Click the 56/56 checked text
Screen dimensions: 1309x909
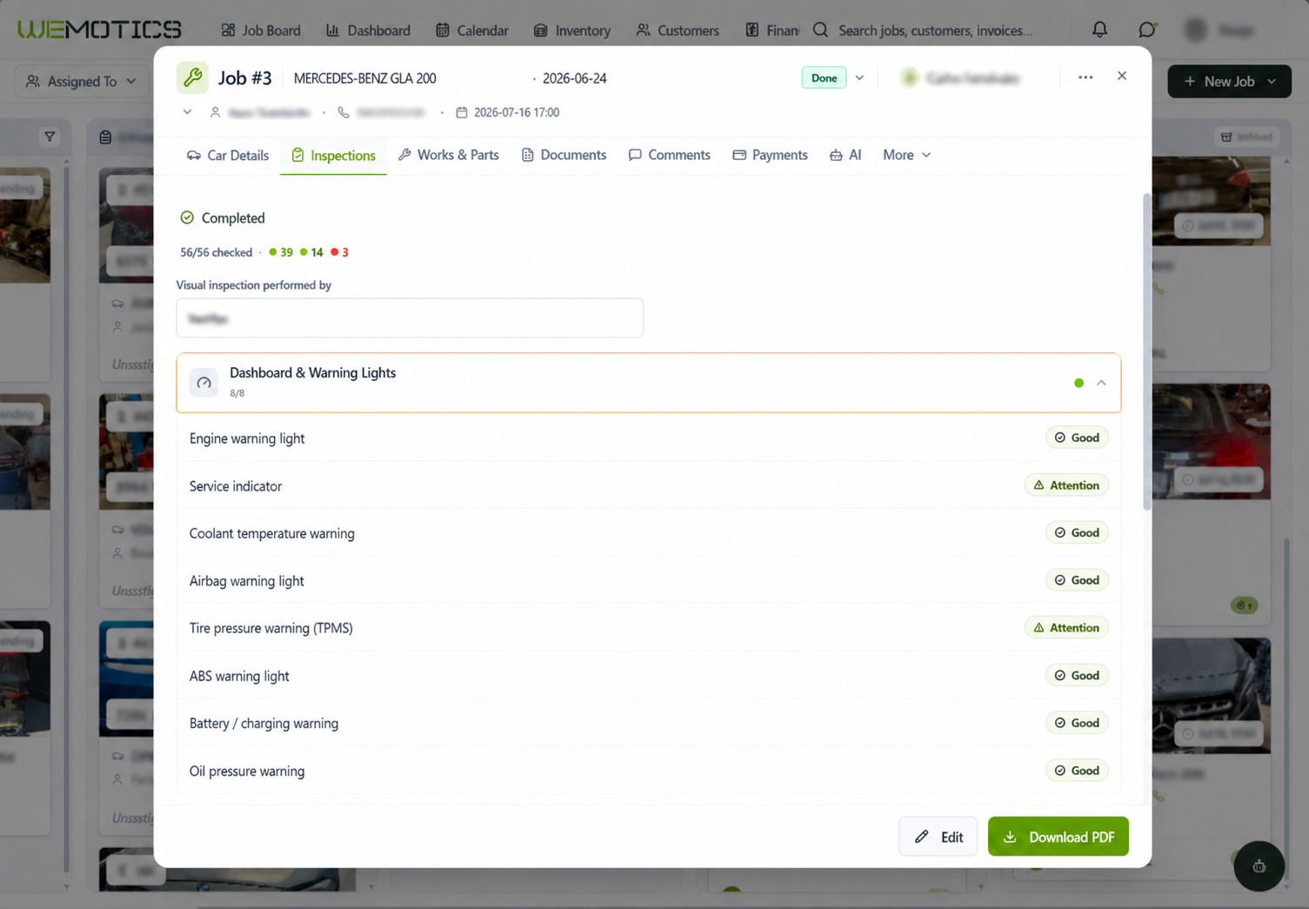pos(216,252)
